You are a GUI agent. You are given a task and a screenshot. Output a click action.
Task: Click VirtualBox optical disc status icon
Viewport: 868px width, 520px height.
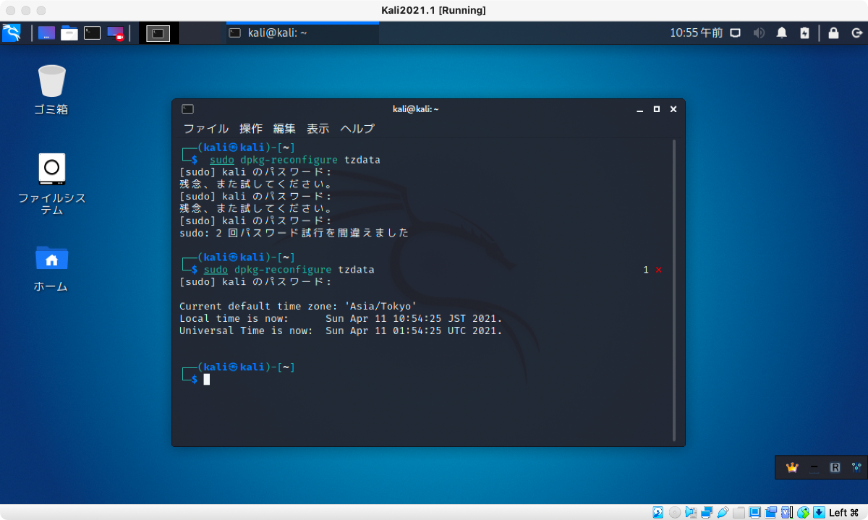click(x=675, y=512)
